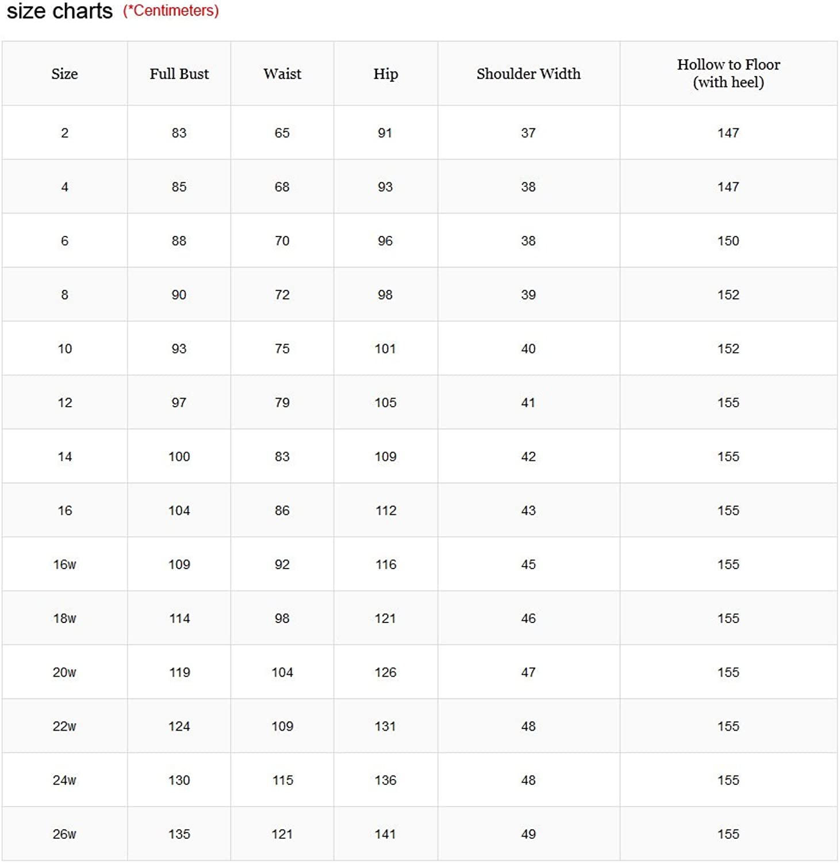Click the Hollow to Floor header
Screen dimensions: 840x863
[728, 73]
